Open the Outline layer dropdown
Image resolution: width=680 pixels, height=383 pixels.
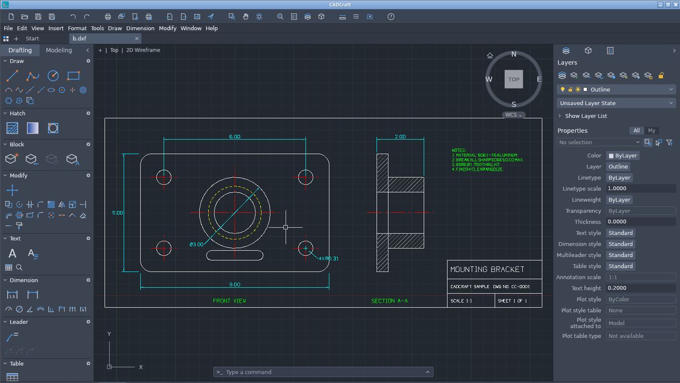click(616, 89)
